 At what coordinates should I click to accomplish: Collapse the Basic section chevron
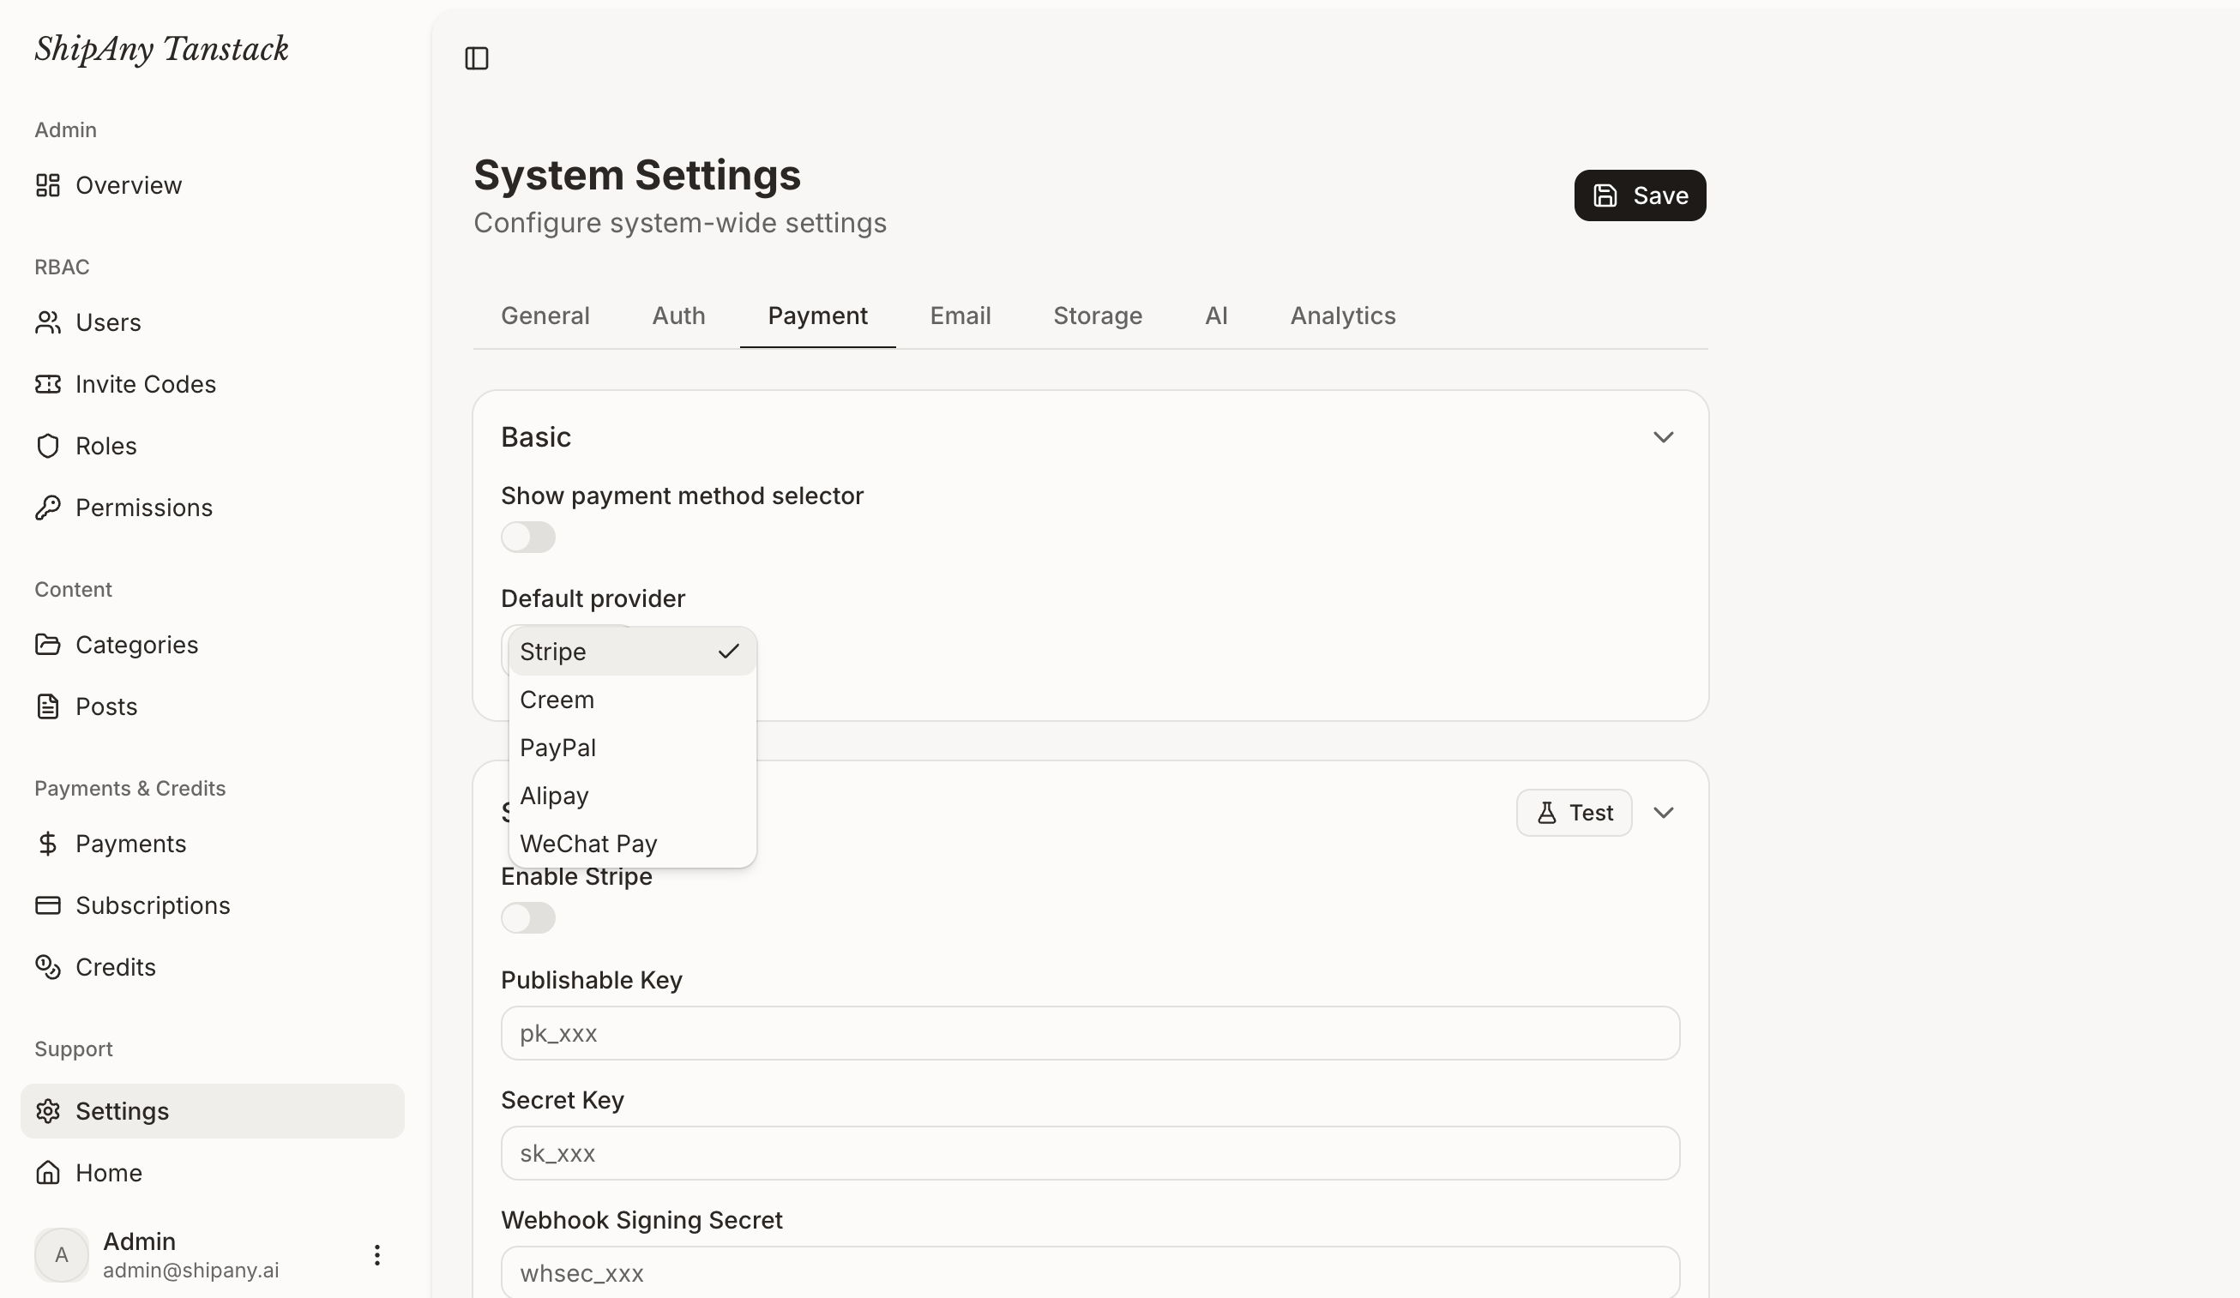(x=1663, y=436)
